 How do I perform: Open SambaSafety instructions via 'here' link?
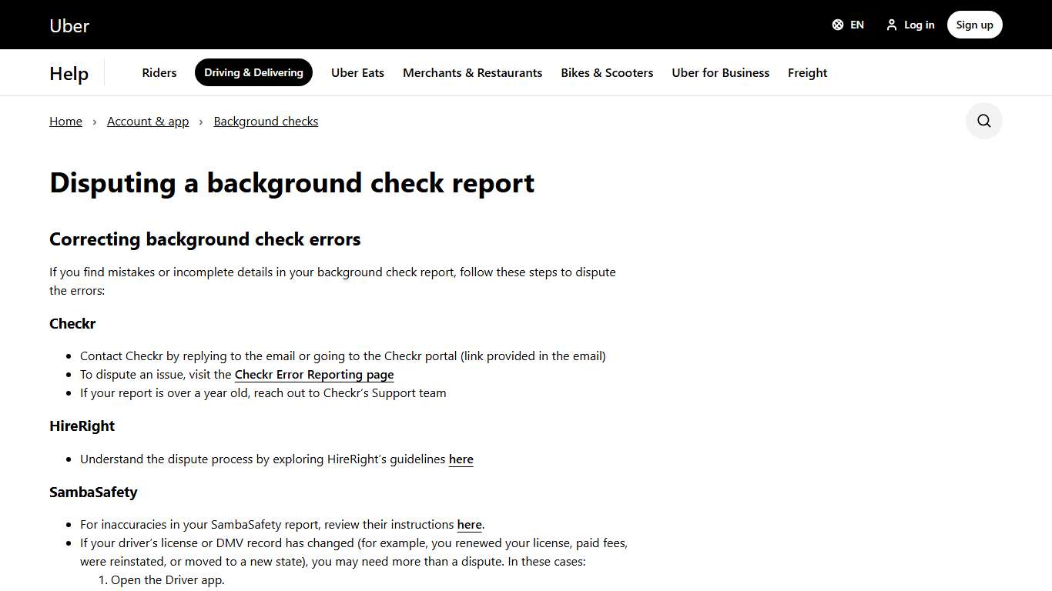point(469,524)
